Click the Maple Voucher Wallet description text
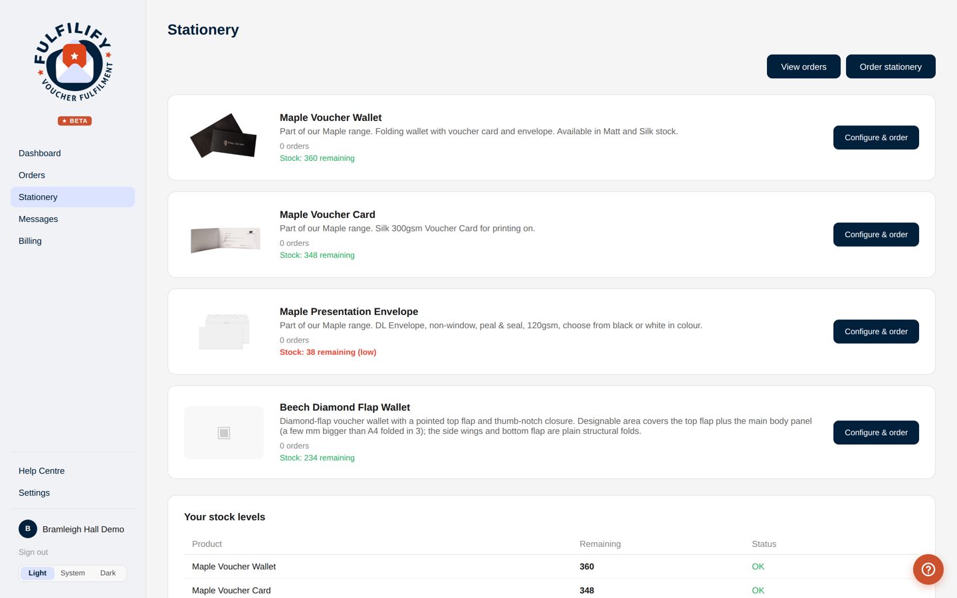Viewport: 957px width, 598px height. click(478, 132)
